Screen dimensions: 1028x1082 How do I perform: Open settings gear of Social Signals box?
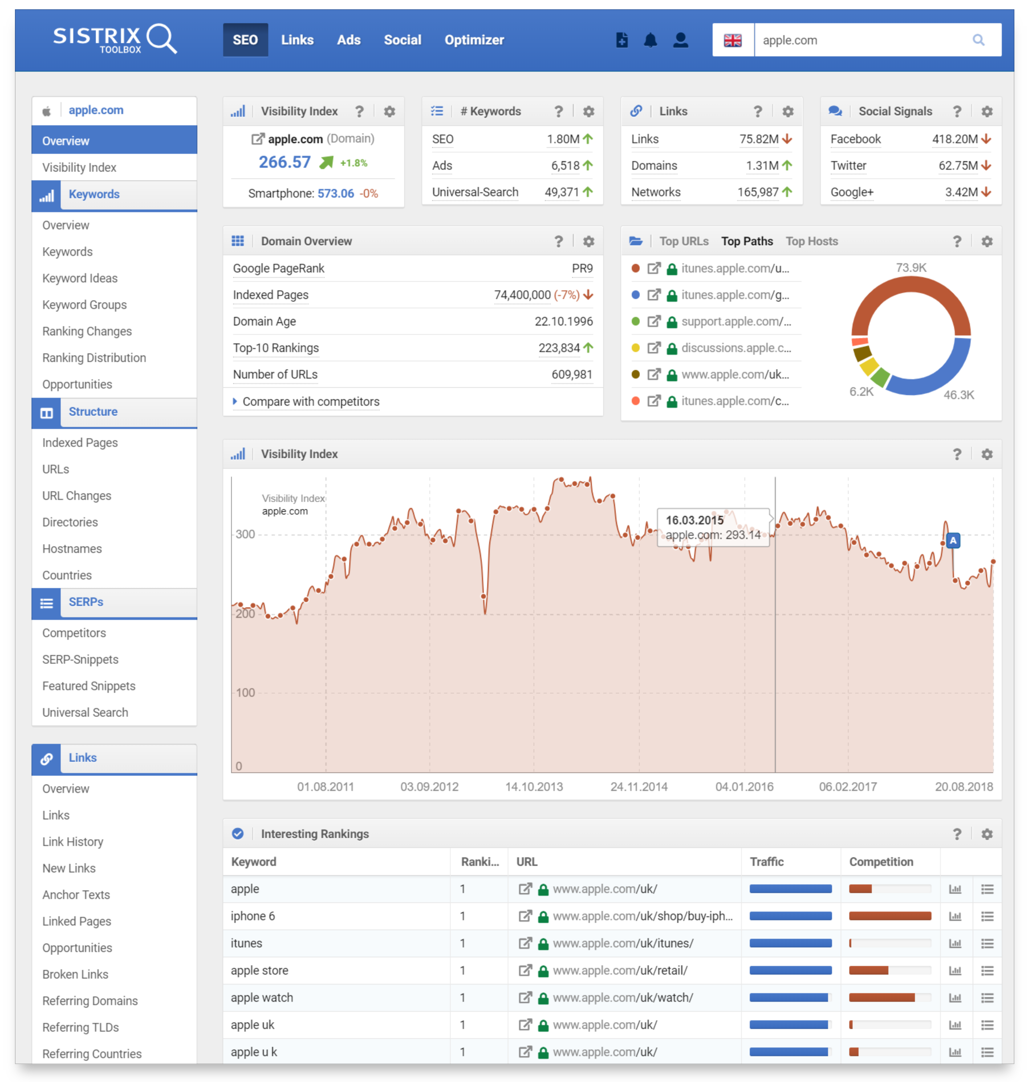[x=987, y=111]
